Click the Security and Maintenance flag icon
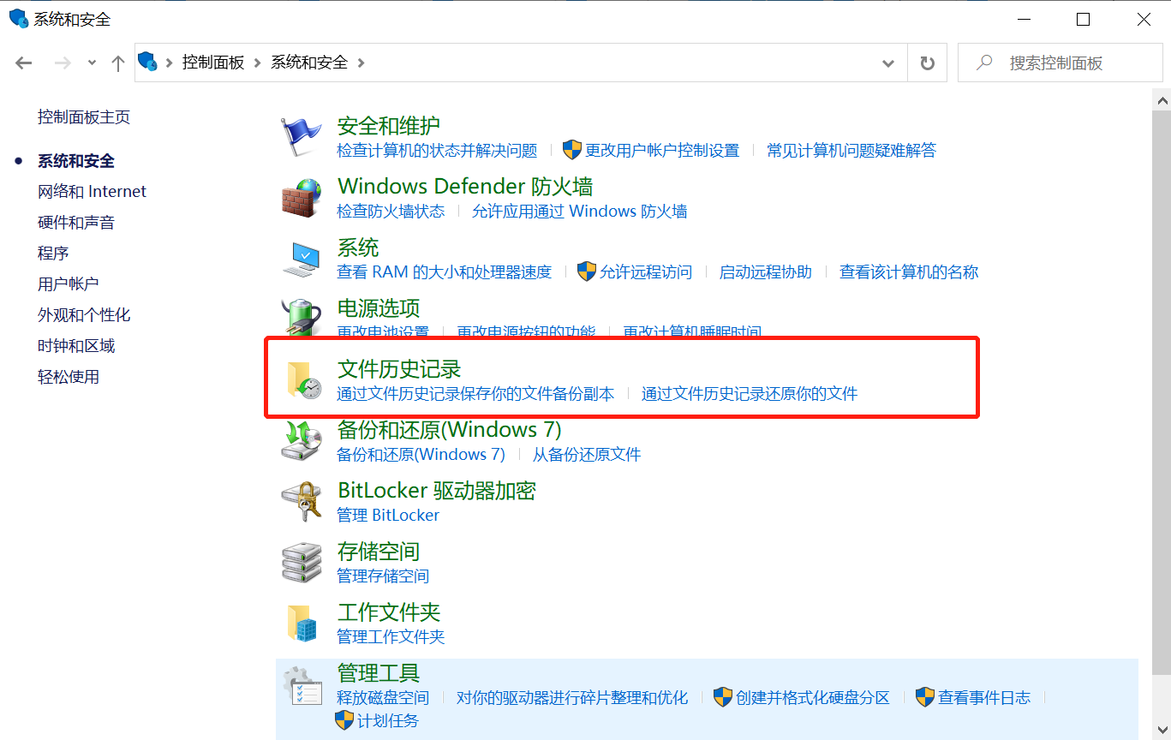Screen dimensions: 1171x740 click(301, 136)
